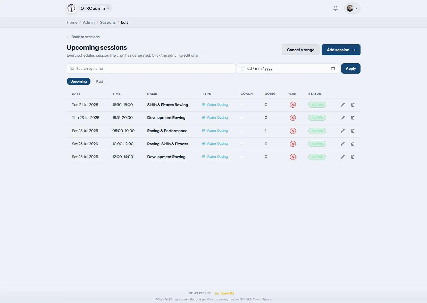Edit the 12:00–14:00 Development Rowing session
Screen dimensions: 427x303
point(342,157)
